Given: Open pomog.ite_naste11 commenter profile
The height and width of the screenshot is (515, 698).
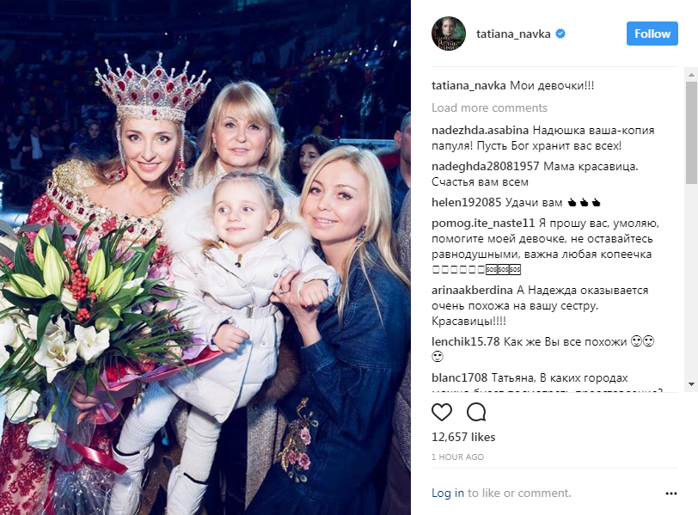Looking at the screenshot, I should (483, 223).
